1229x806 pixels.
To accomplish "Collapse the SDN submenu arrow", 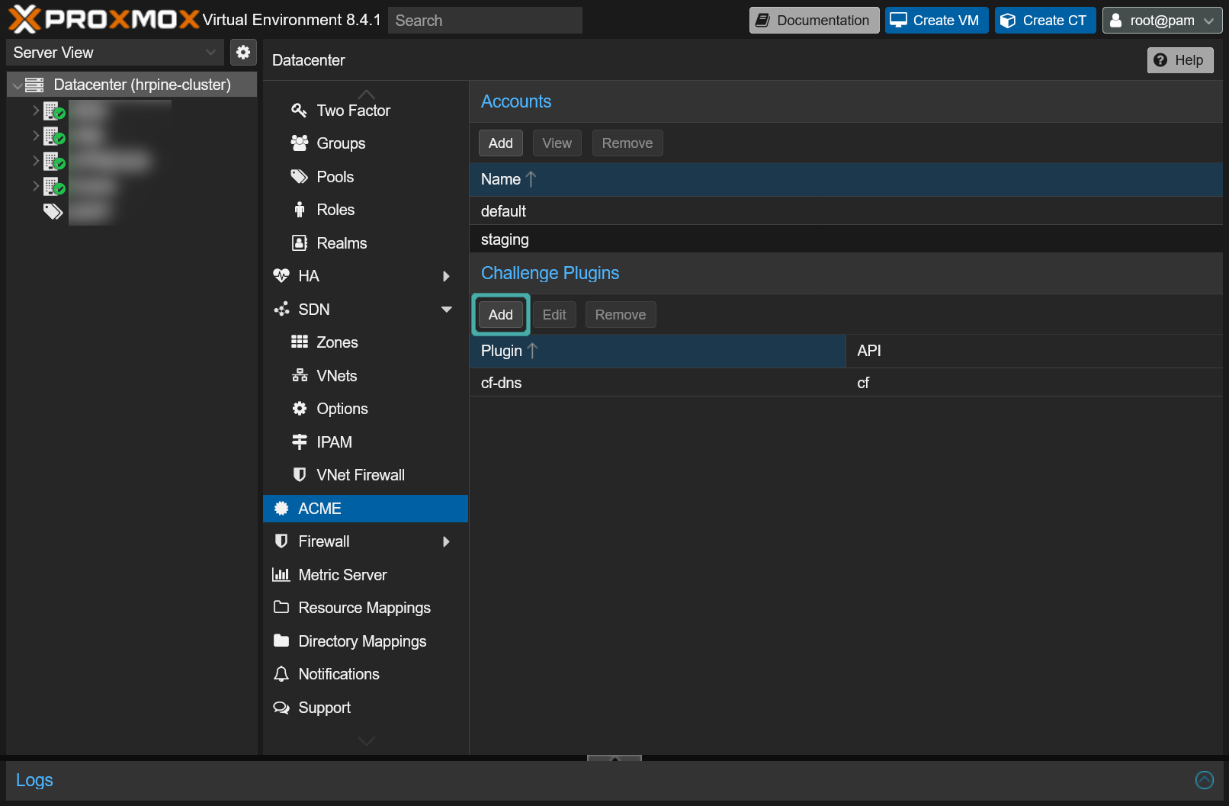I will (x=447, y=310).
